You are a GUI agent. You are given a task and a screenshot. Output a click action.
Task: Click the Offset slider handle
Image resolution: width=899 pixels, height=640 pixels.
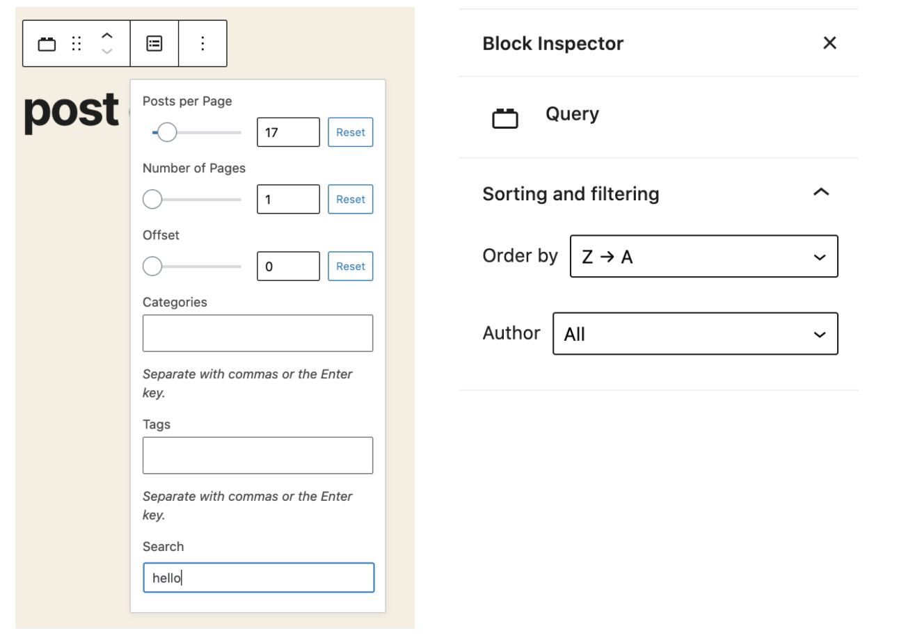tap(152, 266)
